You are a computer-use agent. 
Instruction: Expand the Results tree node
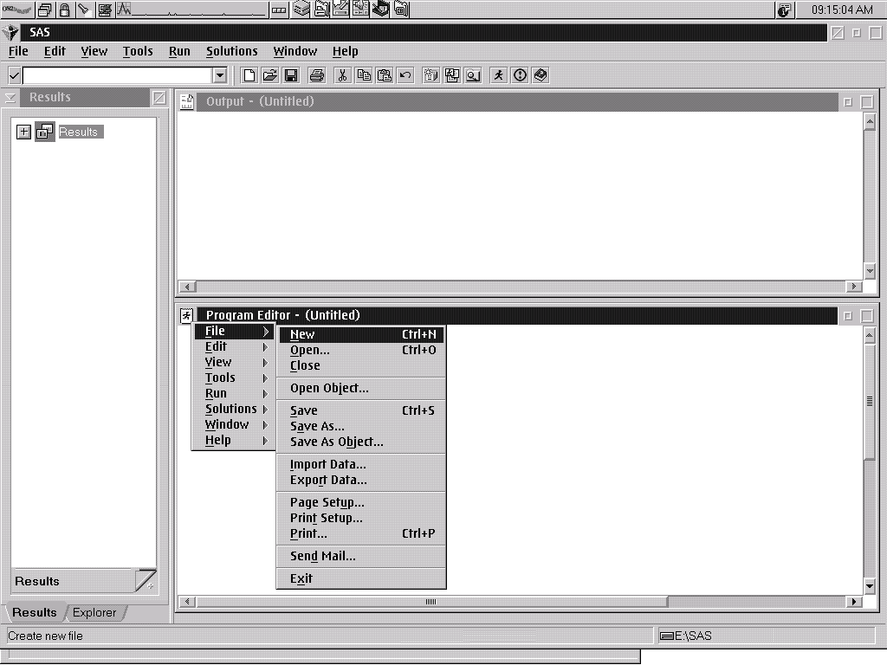(x=23, y=132)
